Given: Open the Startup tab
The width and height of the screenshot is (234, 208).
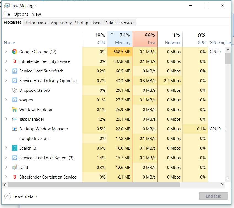Looking at the screenshot, I should click(82, 23).
